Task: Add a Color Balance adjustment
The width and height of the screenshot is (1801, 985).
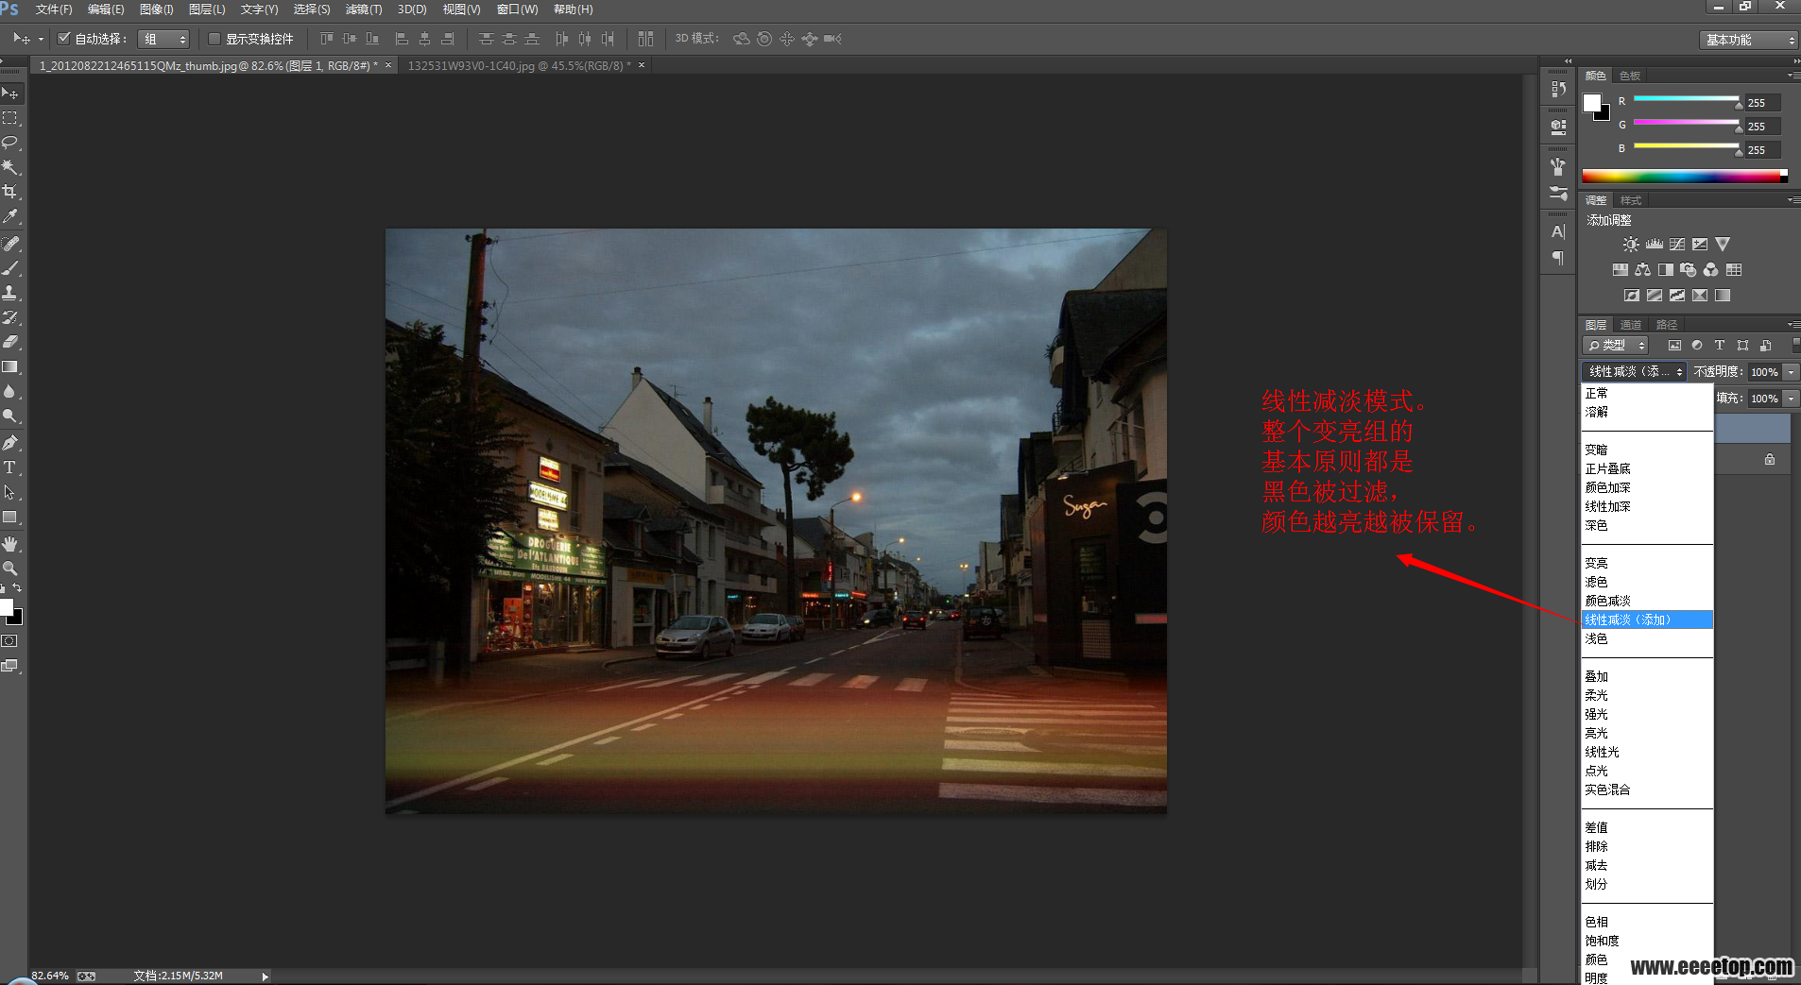Action: 1643,270
